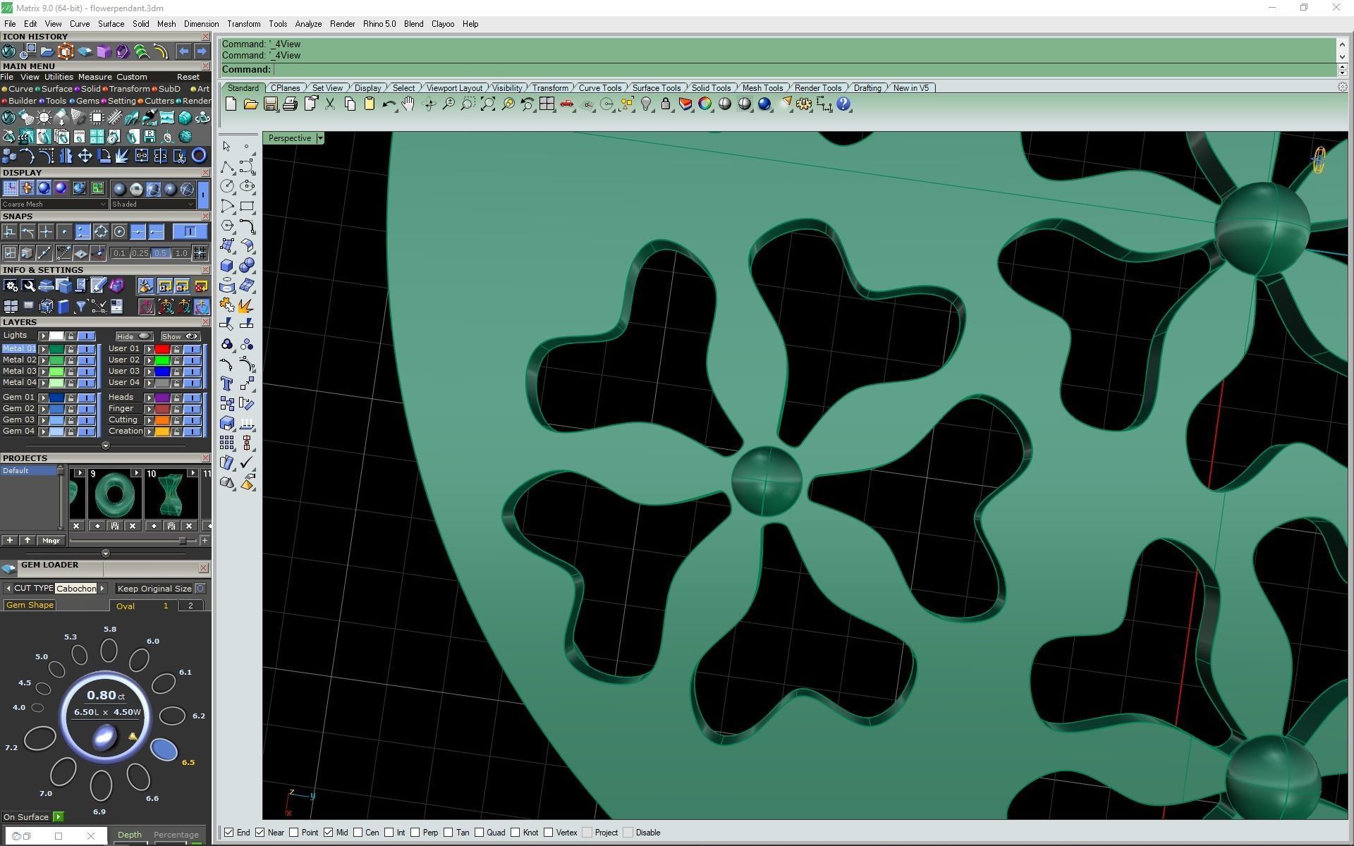The image size is (1354, 846).
Task: Expand the User 01 layer arrow
Action: (x=149, y=349)
